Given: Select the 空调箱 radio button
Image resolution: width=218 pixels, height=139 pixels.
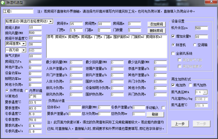Looking at the screenshot, I should (x=195, y=45).
